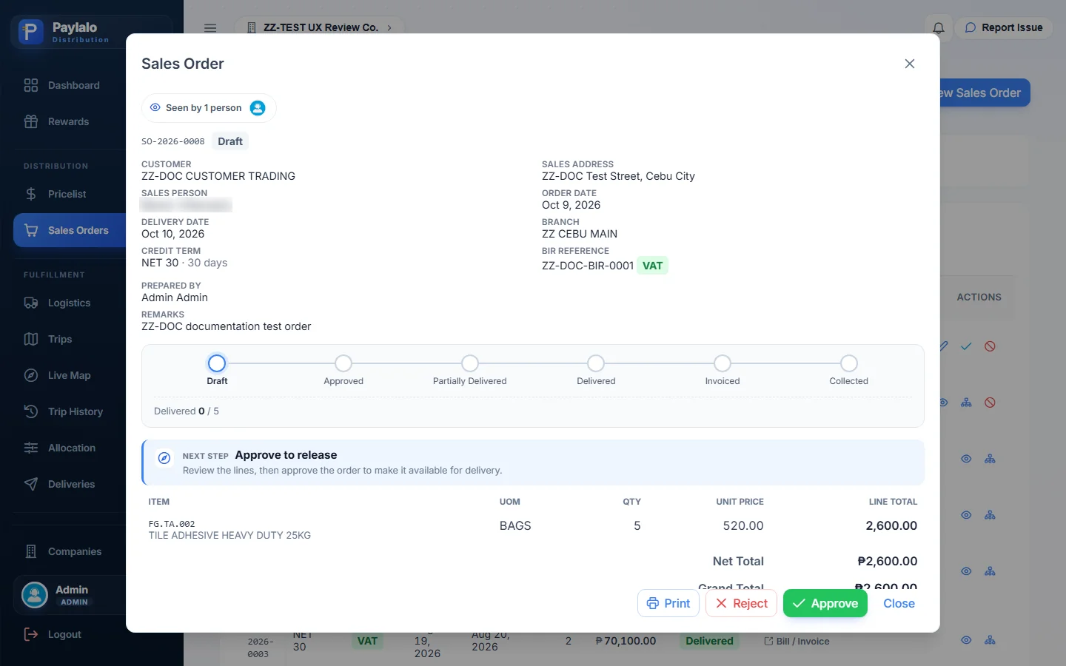This screenshot has width=1066, height=666.
Task: Click the Draft step circle in the progress tracker
Action: [217, 363]
